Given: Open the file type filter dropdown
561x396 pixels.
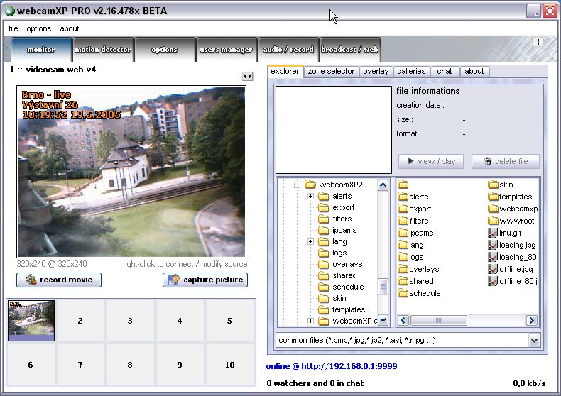Looking at the screenshot, I should tap(534, 340).
